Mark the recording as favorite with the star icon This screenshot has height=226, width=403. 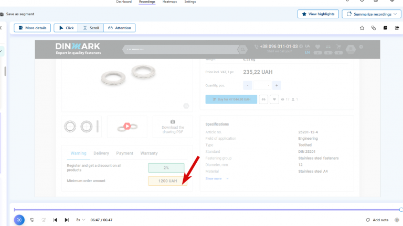click(x=362, y=28)
